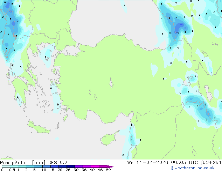Click the 0.5–1 mm legend color box
Screen dimensions: 222x171
pos(14,166)
